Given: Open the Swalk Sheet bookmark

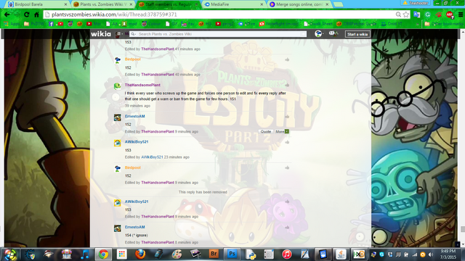Looking at the screenshot, I should pyautogui.click(x=318, y=24).
